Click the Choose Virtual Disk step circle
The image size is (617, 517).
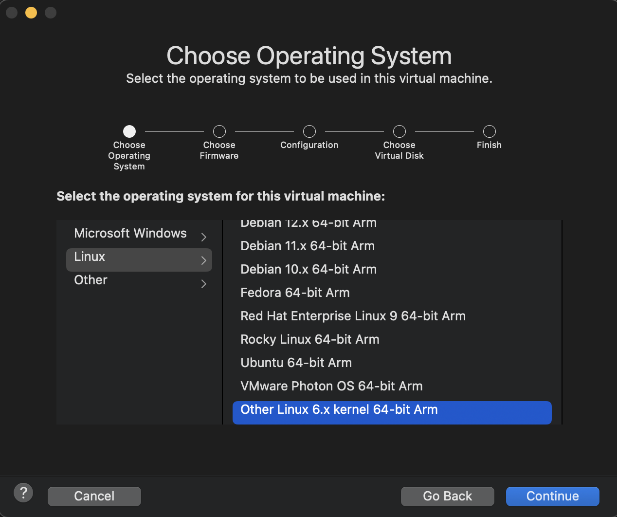click(x=399, y=131)
